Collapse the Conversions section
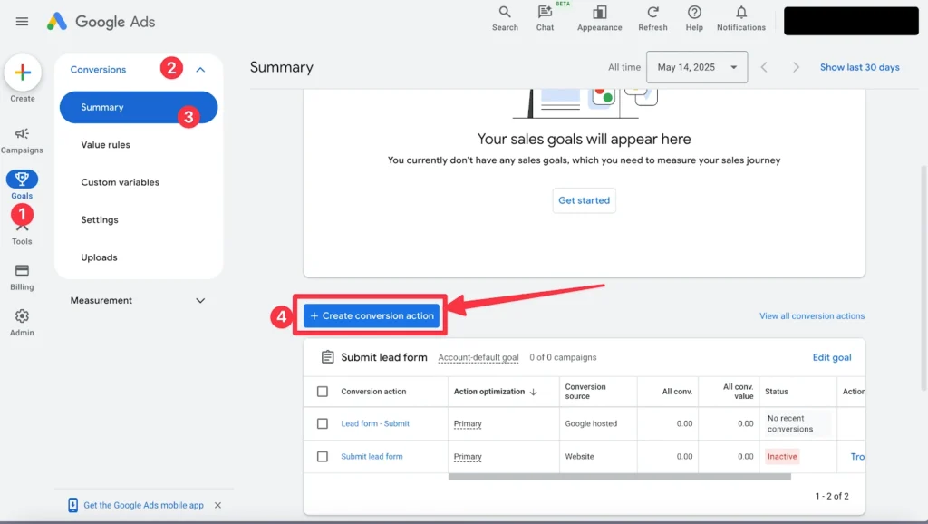The width and height of the screenshot is (928, 524). click(200, 69)
